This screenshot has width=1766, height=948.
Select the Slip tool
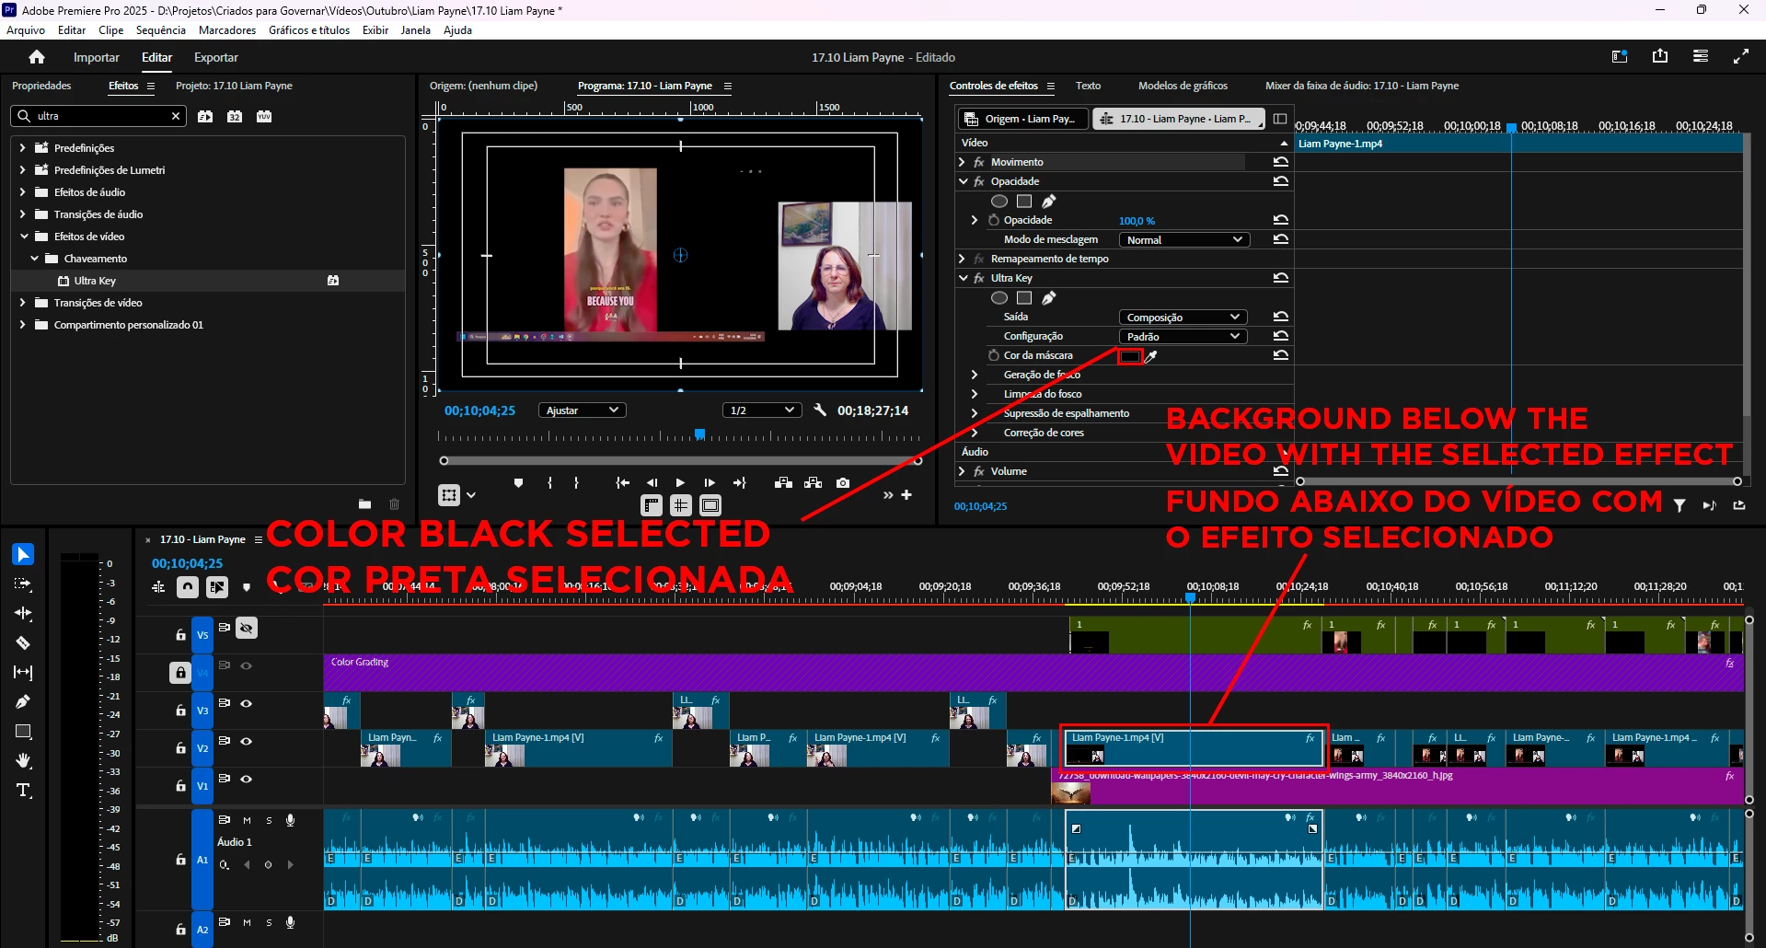[x=23, y=672]
